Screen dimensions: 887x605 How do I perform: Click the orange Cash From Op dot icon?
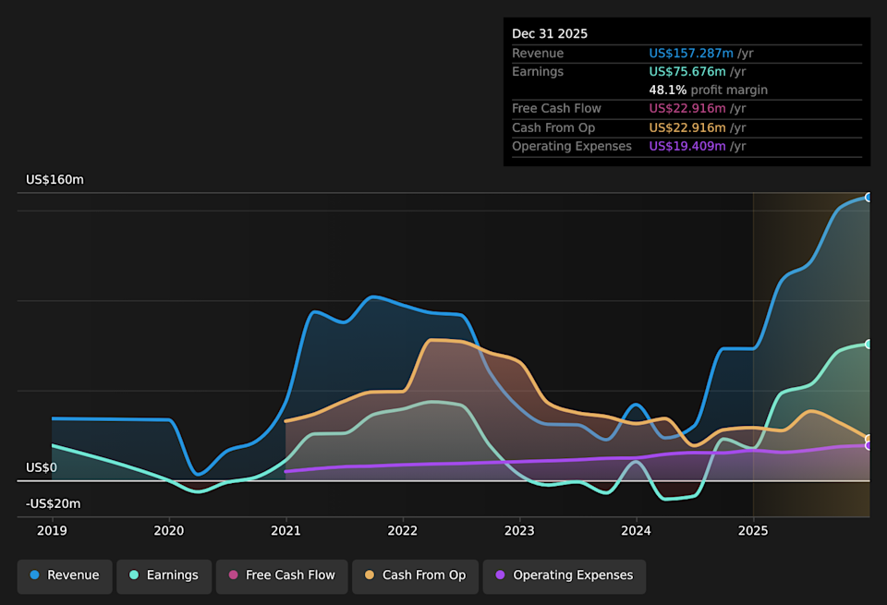[369, 575]
